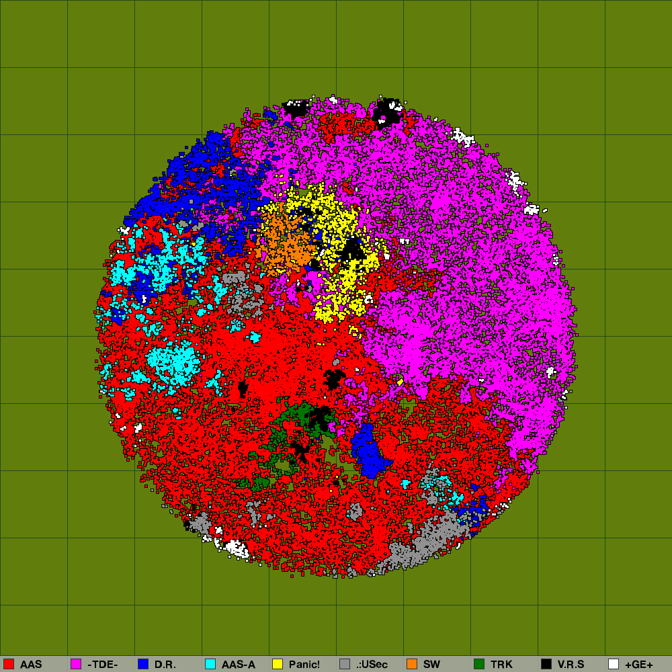Select the '-TDE-' legend label
Screen dimensions: 672x672
[x=102, y=665]
